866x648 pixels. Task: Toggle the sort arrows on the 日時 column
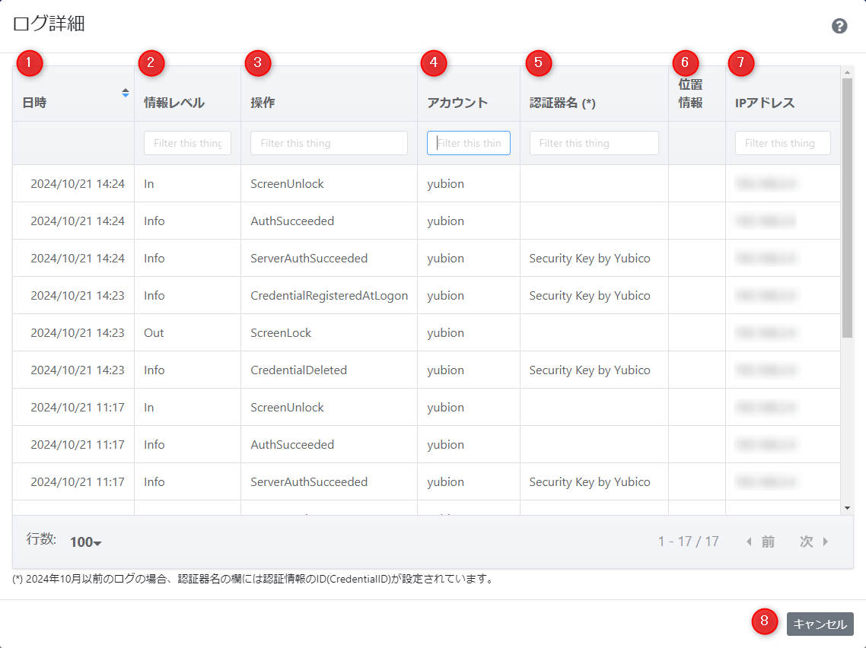(x=126, y=93)
